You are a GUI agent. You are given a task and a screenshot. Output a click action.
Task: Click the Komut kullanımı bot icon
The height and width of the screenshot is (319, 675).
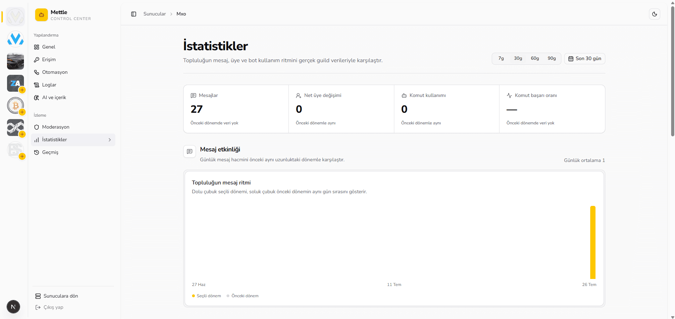(404, 96)
